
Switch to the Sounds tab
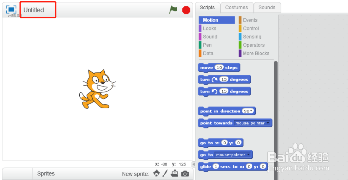267,8
